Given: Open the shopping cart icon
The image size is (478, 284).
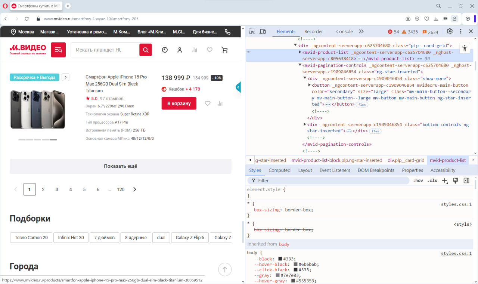Looking at the screenshot, I should point(224,50).
